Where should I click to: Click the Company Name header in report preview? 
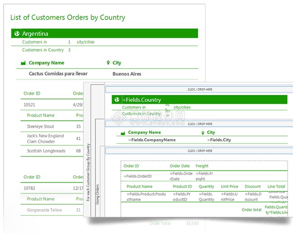[x=46, y=63]
